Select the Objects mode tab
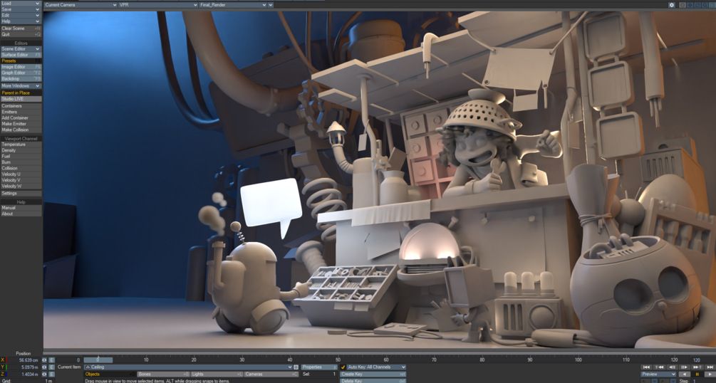716x383 pixels. click(110, 374)
